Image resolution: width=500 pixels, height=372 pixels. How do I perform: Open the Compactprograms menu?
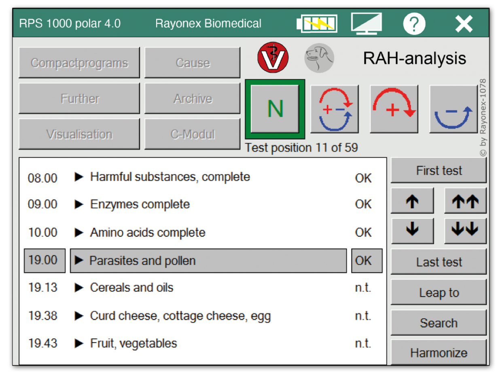pos(79,63)
